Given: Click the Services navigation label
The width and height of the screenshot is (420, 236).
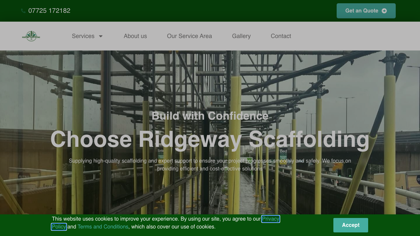Looking at the screenshot, I should 83,36.
